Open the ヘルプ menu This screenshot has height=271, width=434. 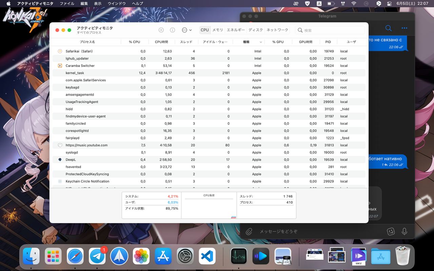[x=137, y=3]
